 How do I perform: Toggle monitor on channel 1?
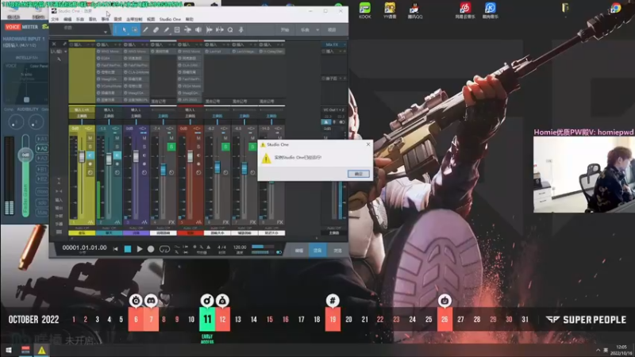coord(90,155)
